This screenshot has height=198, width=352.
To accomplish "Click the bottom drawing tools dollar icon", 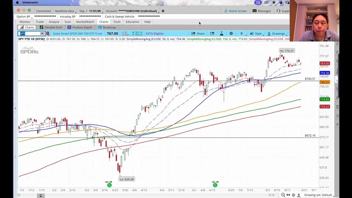I will pos(299,195).
